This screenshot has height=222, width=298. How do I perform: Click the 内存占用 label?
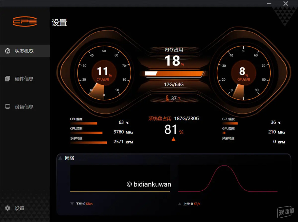(174, 50)
